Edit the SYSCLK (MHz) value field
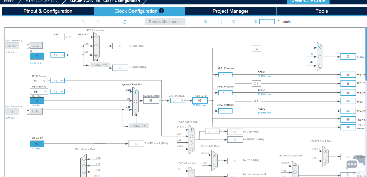 tap(151, 100)
